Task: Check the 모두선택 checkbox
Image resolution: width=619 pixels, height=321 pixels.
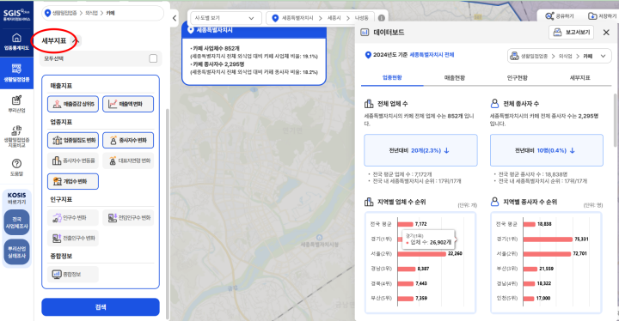Action: [x=153, y=58]
